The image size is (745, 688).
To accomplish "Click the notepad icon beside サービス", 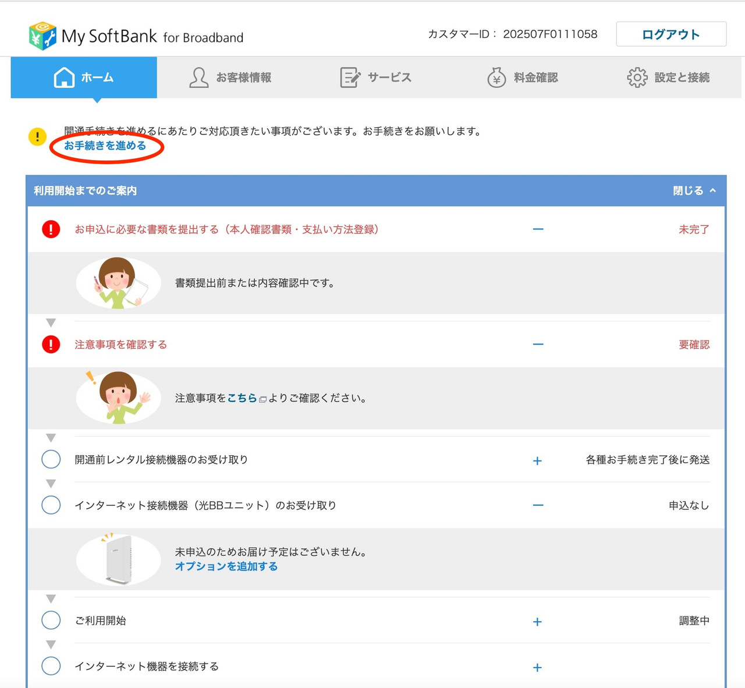I will 350,77.
